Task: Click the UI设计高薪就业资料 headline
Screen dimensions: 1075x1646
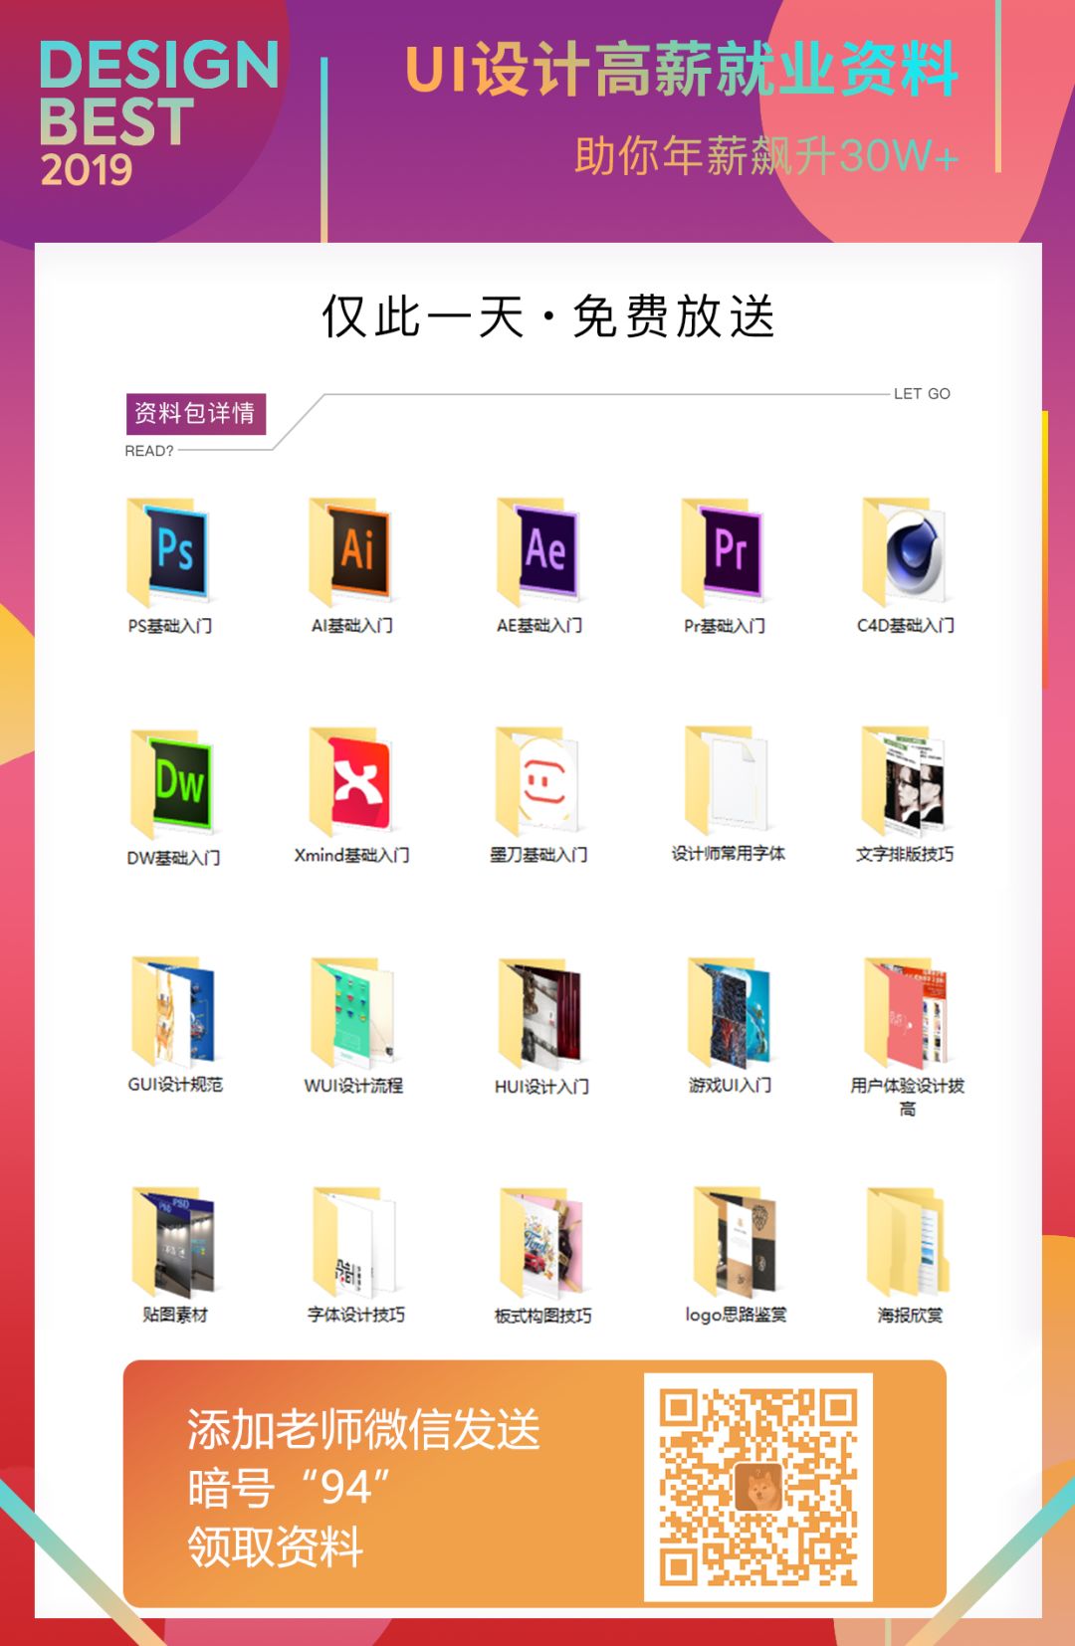Action: coord(682,70)
